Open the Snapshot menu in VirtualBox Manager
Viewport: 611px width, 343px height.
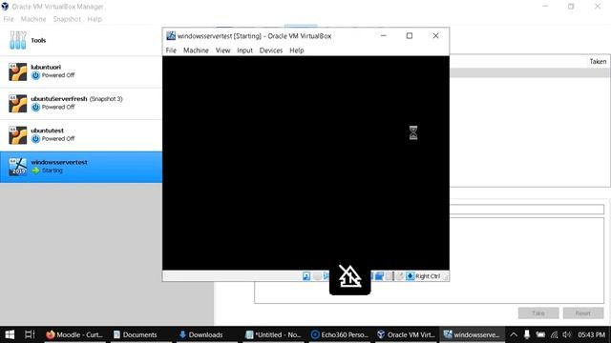click(x=67, y=19)
